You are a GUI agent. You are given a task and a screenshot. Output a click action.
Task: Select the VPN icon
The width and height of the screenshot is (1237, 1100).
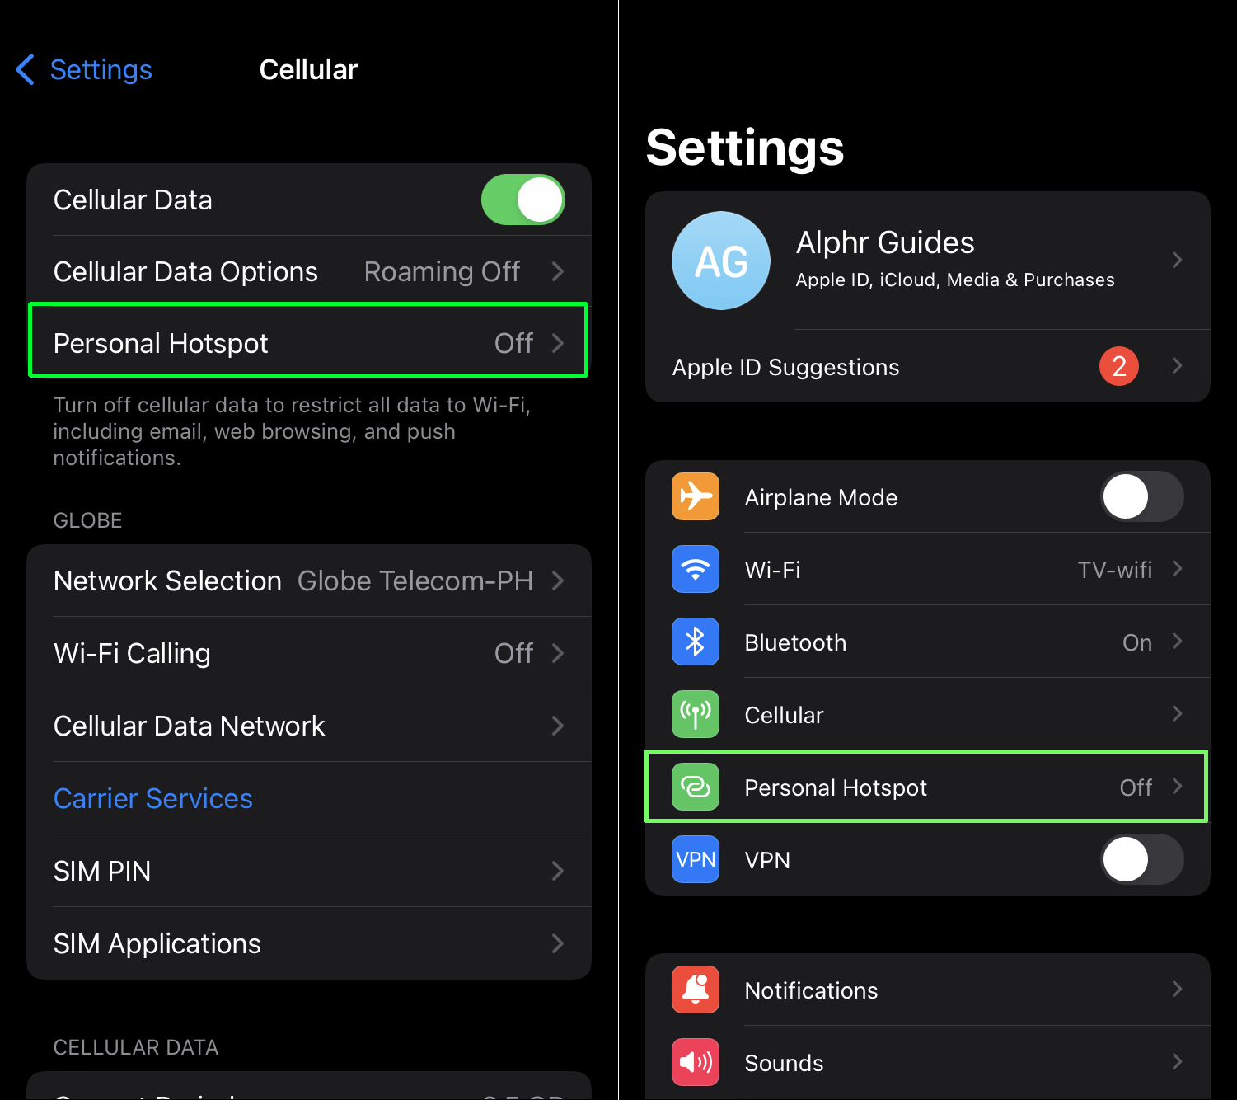tap(695, 859)
